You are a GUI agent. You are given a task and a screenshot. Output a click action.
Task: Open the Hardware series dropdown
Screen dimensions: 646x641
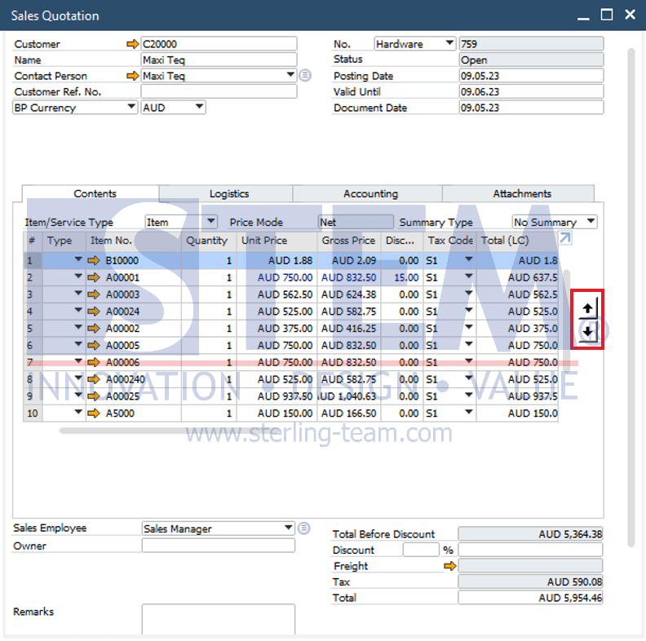click(449, 44)
